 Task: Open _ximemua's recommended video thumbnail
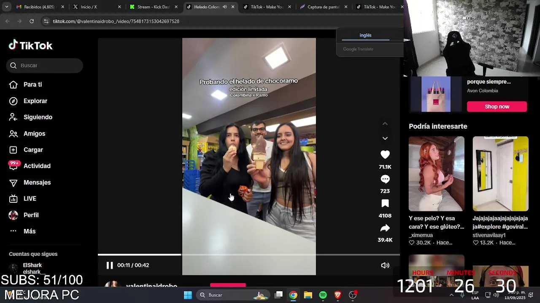click(436, 173)
